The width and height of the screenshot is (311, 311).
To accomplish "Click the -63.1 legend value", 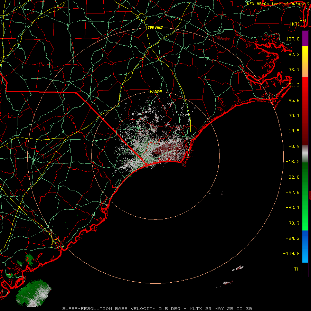I will coord(293,208).
